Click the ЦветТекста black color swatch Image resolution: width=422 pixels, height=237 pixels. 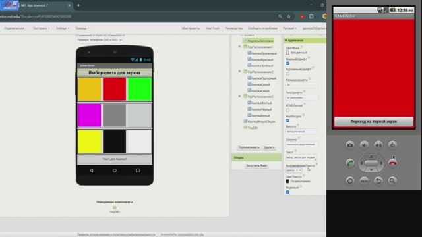[287, 182]
